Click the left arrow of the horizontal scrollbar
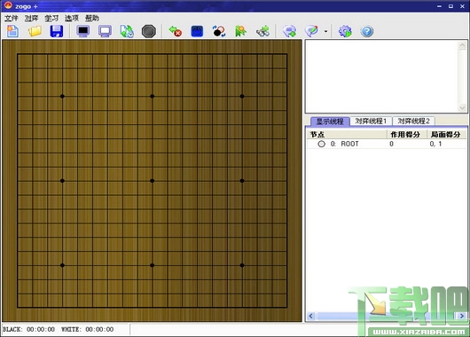Viewport: 470px width, 337px height. tap(311, 316)
